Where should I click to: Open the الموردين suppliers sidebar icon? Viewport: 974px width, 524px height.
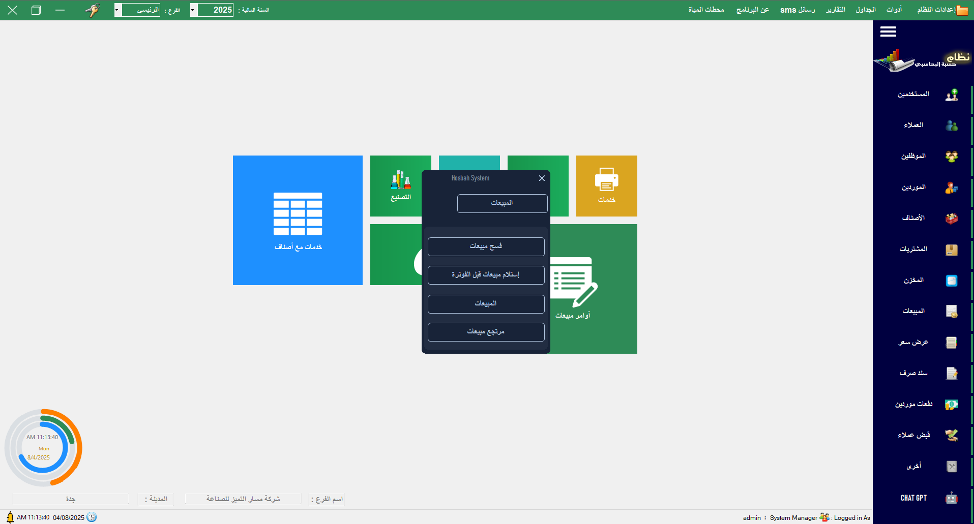(951, 188)
